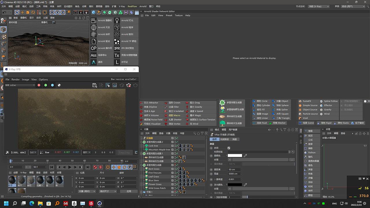Click the Arnold Light bulb icon
The height and width of the screenshot is (208, 370).
click(x=117, y=21)
